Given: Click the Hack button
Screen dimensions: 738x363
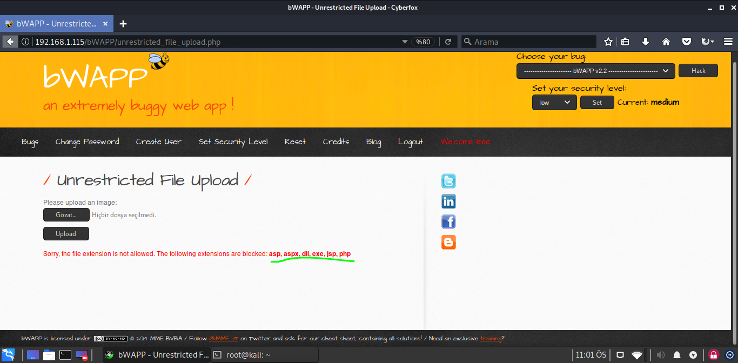Looking at the screenshot, I should click(x=698, y=71).
